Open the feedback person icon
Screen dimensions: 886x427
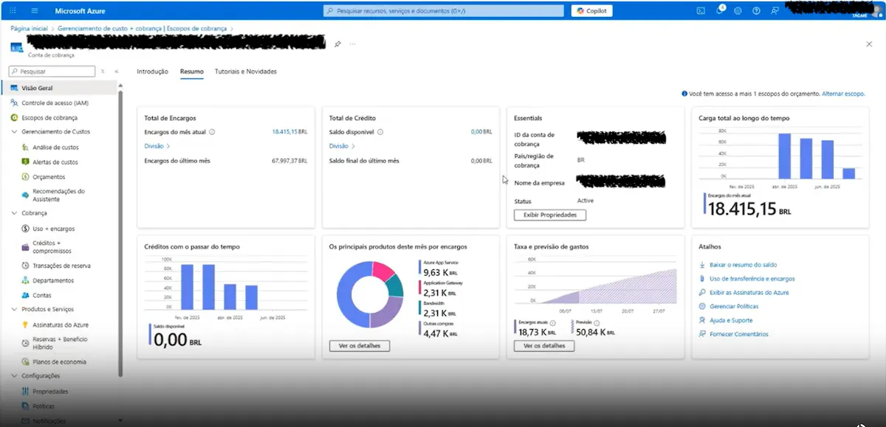point(775,10)
